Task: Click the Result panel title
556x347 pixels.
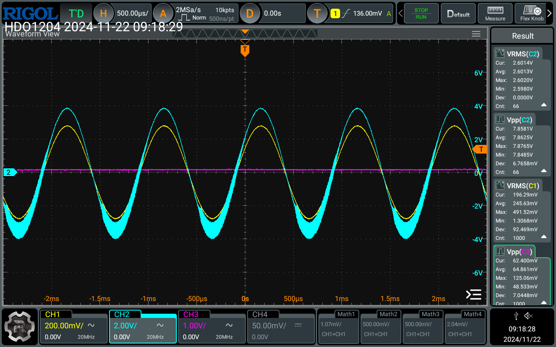Action: tap(523, 36)
